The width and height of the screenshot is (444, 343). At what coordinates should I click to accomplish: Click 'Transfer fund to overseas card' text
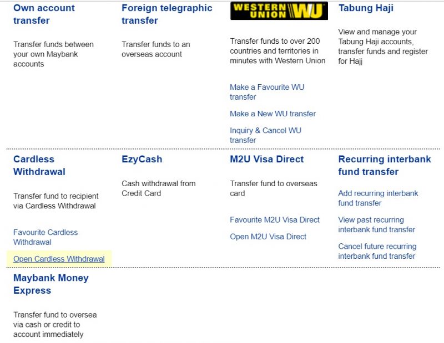coord(274,188)
